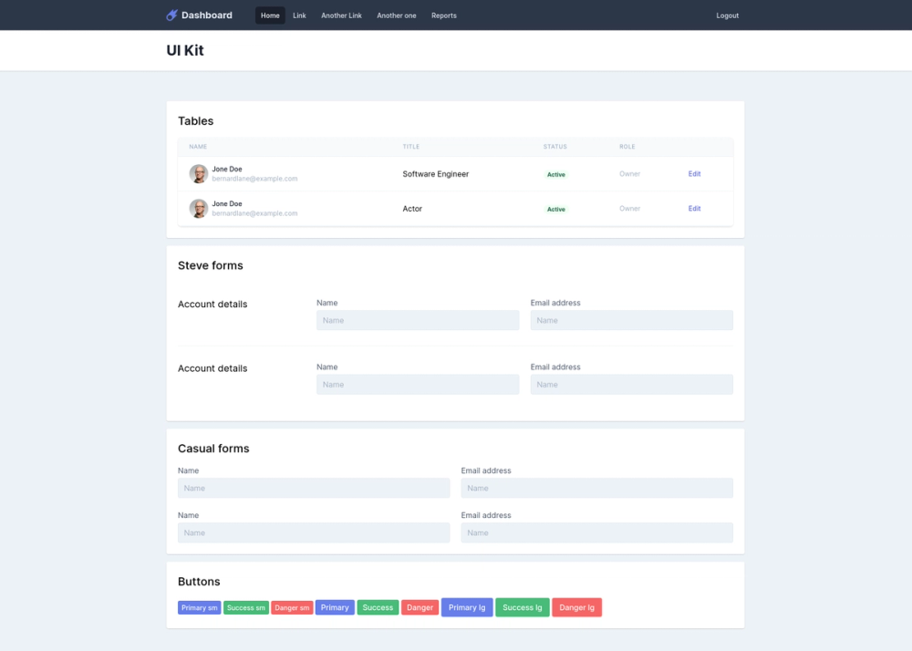Focus second Name field in Casual forms

point(314,533)
